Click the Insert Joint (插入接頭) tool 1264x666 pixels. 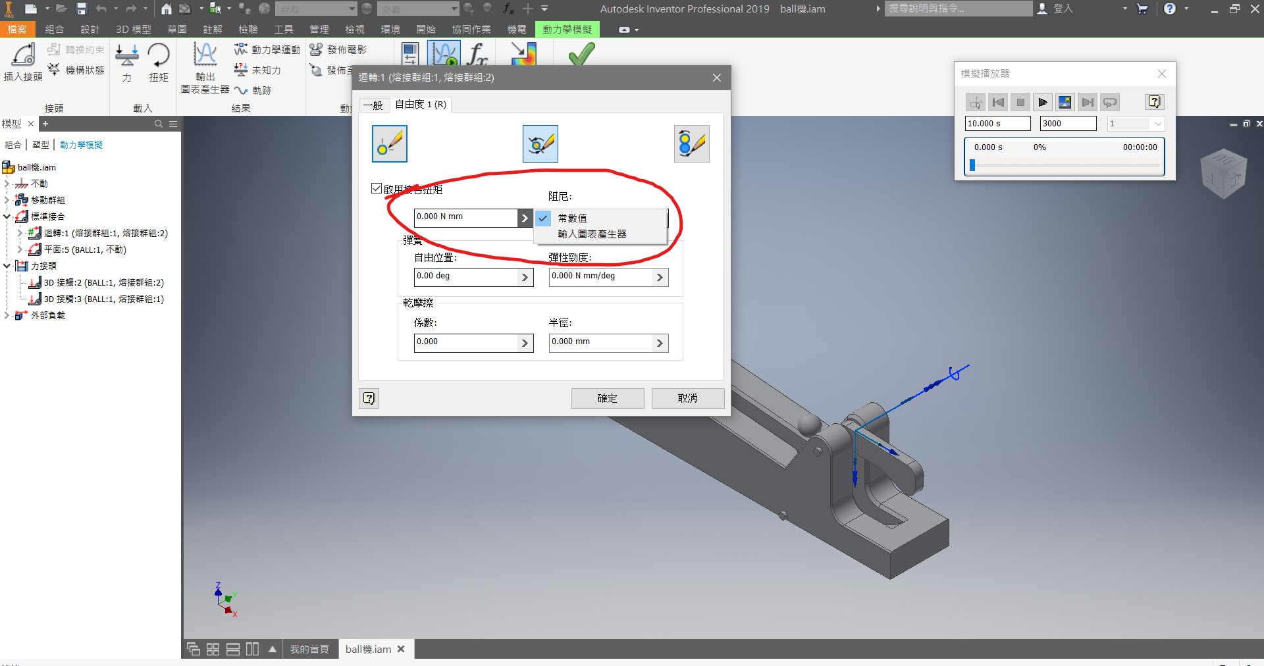coord(23,62)
